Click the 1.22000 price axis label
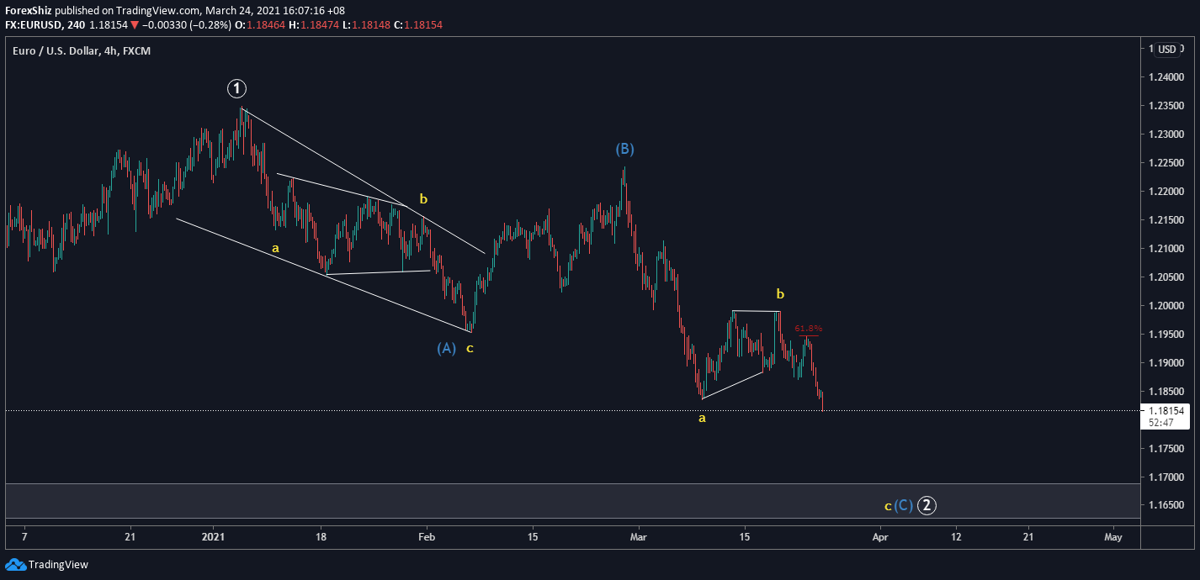1200x580 pixels. 1165,192
